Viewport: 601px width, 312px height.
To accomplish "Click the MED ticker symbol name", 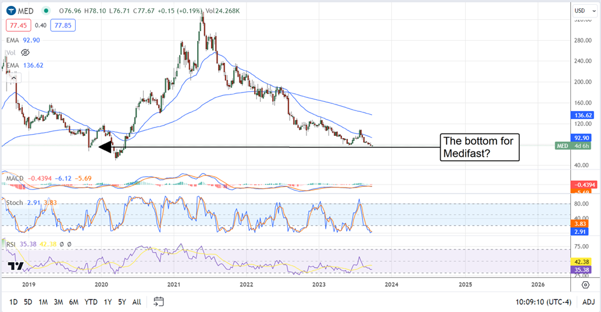I will click(26, 11).
